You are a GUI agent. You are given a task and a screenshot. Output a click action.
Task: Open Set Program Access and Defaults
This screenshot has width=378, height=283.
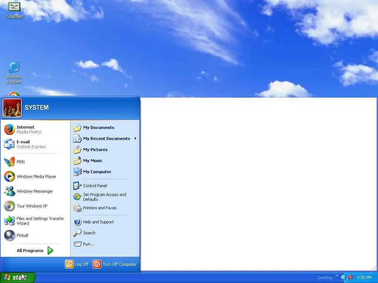point(105,197)
